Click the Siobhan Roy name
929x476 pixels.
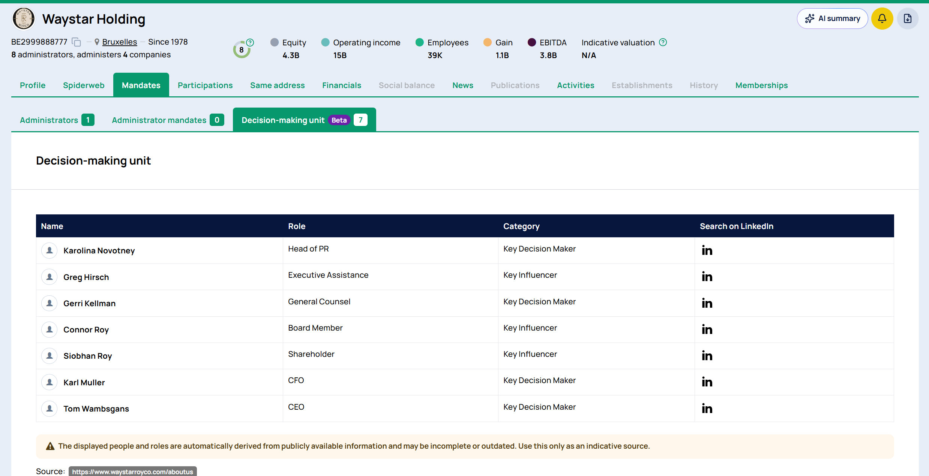point(88,356)
